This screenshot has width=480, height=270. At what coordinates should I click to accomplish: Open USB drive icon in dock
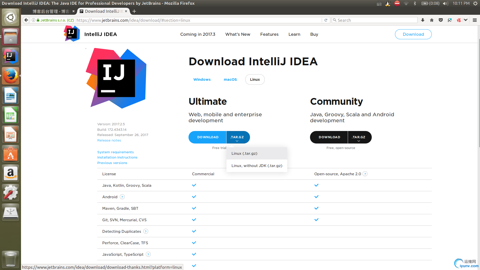click(10, 212)
